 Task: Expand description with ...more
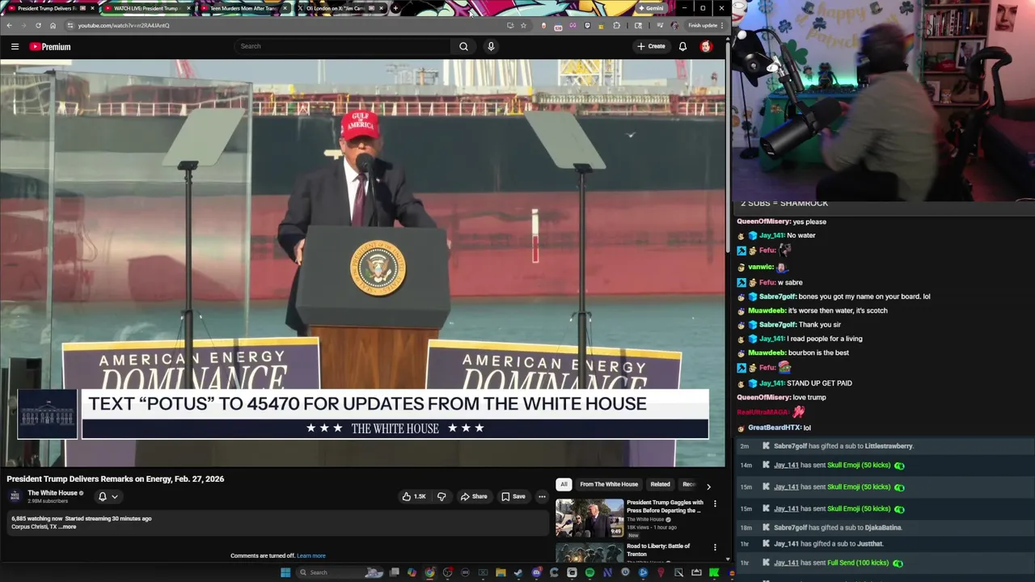[68, 527]
